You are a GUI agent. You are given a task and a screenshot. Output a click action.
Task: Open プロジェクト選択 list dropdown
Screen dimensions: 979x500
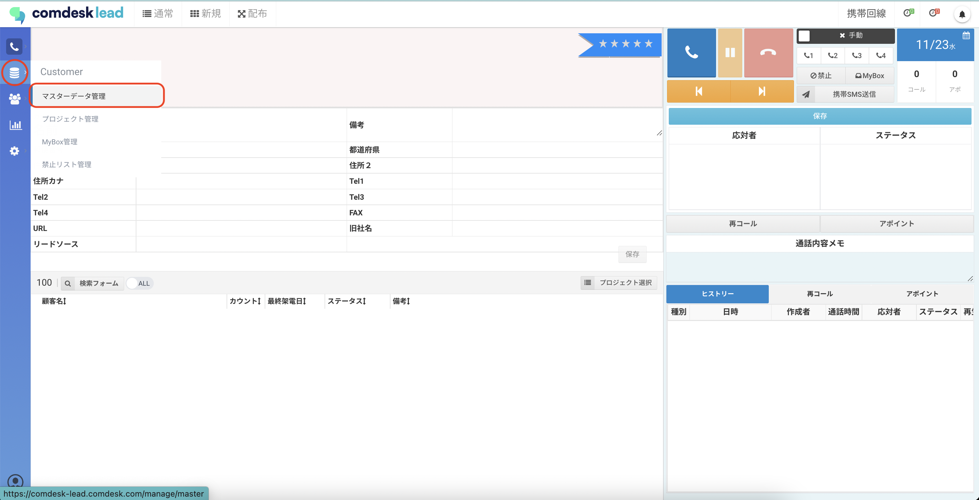pyautogui.click(x=618, y=282)
